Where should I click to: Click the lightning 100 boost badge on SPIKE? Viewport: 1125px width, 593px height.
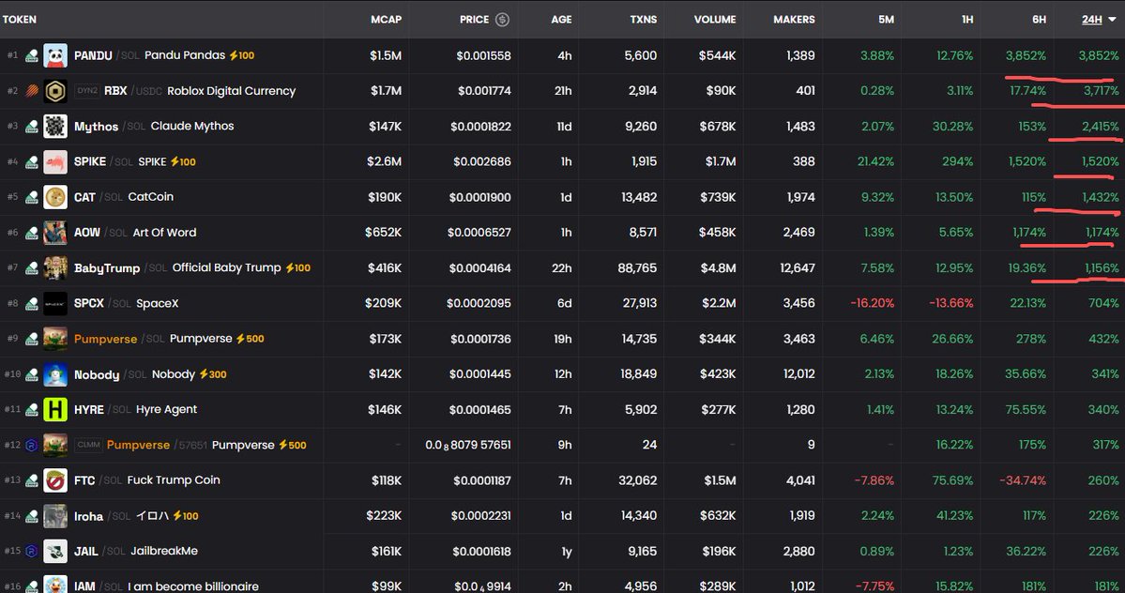tap(183, 162)
